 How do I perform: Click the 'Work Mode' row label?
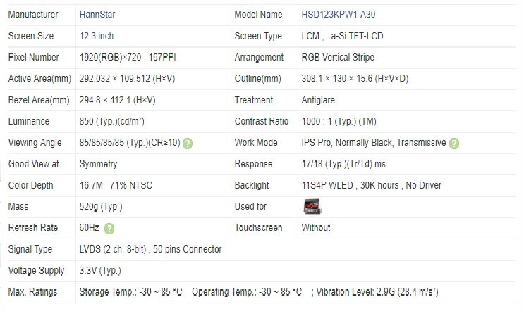[256, 143]
